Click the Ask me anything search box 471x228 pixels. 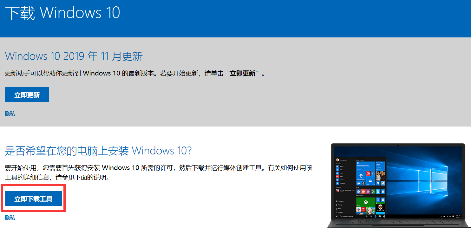(x=347, y=216)
